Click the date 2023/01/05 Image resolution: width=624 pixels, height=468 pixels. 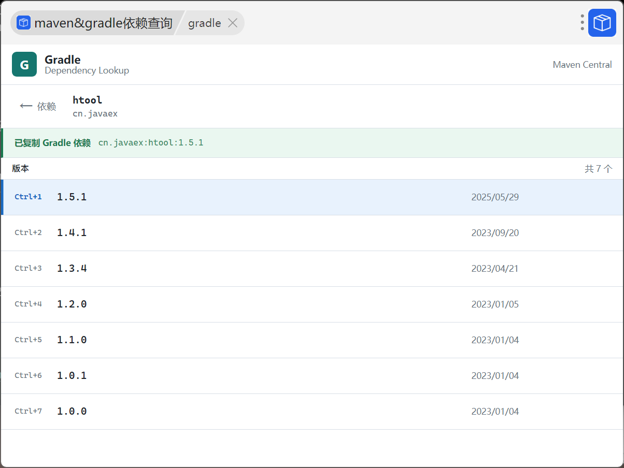(495, 304)
